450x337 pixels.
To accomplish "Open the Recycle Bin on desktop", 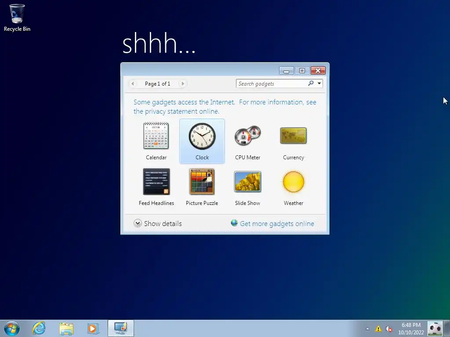I will tap(17, 18).
